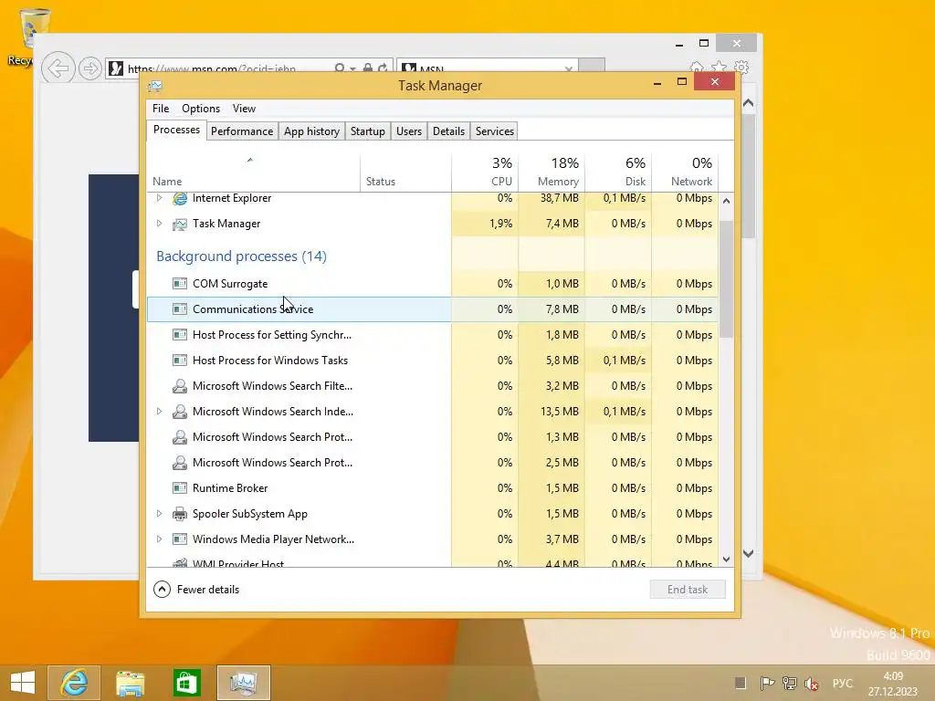Click the Host Process for Setting Synchr icon
The width and height of the screenshot is (935, 701).
point(180,335)
